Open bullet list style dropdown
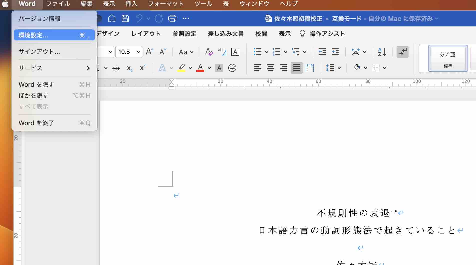 (x=267, y=52)
